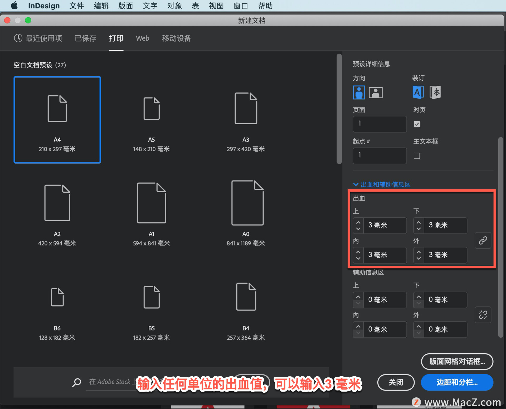This screenshot has width=506, height=409.
Task: Decrease bleed 上 value with down arrow
Action: coord(358,229)
